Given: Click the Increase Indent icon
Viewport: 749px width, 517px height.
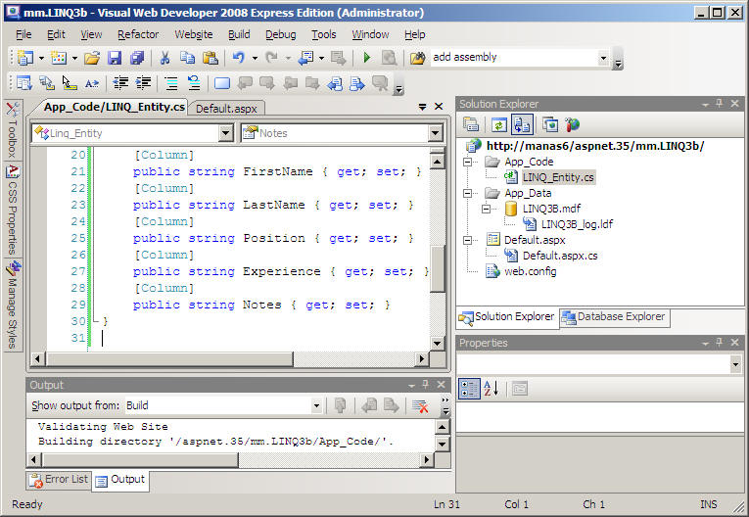Looking at the screenshot, I should (143, 83).
